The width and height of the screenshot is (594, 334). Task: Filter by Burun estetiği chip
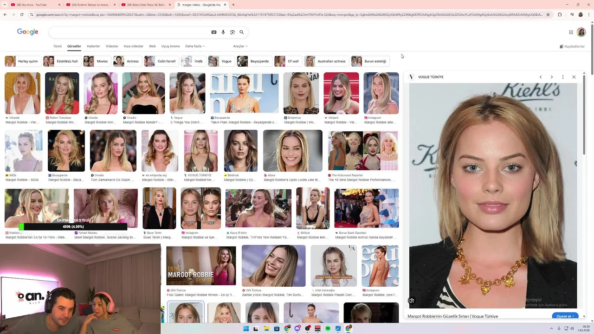370,61
